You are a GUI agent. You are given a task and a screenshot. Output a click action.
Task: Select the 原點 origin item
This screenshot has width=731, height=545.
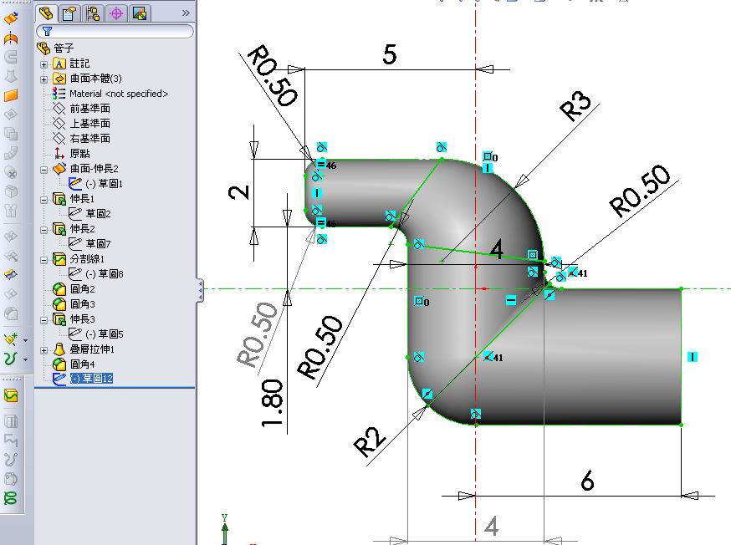pyautogui.click(x=71, y=153)
